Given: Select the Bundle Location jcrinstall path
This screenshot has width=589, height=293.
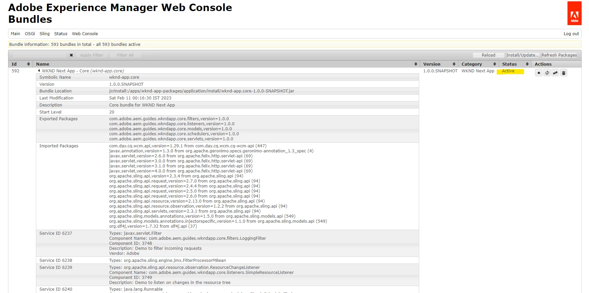Looking at the screenshot, I should tap(202, 91).
